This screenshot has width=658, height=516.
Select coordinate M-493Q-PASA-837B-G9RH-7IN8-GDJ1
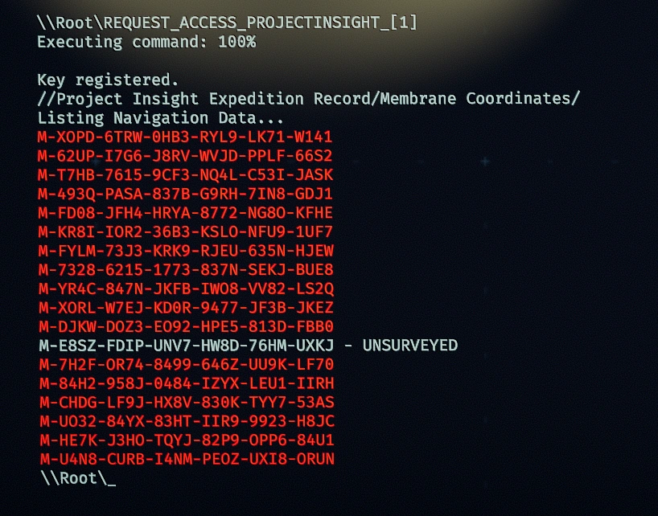185,194
